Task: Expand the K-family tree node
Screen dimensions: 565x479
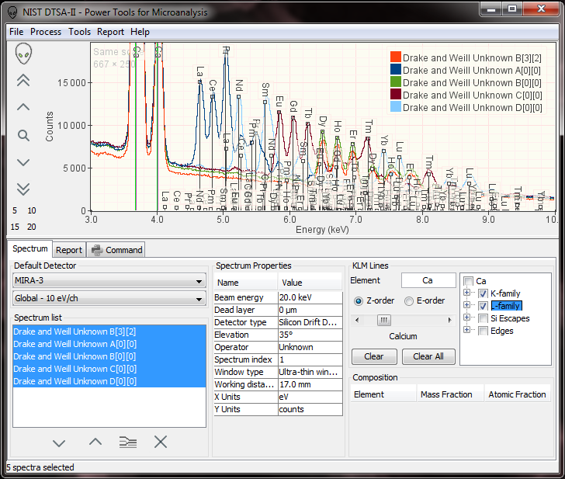Action: click(466, 293)
